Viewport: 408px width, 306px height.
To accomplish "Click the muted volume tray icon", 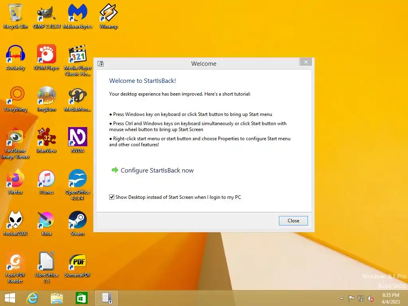I will click(x=371, y=298).
